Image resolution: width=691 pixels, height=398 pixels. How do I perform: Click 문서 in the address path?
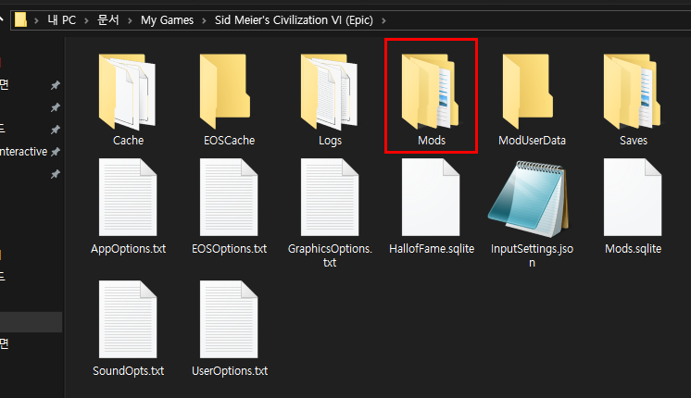(x=108, y=20)
